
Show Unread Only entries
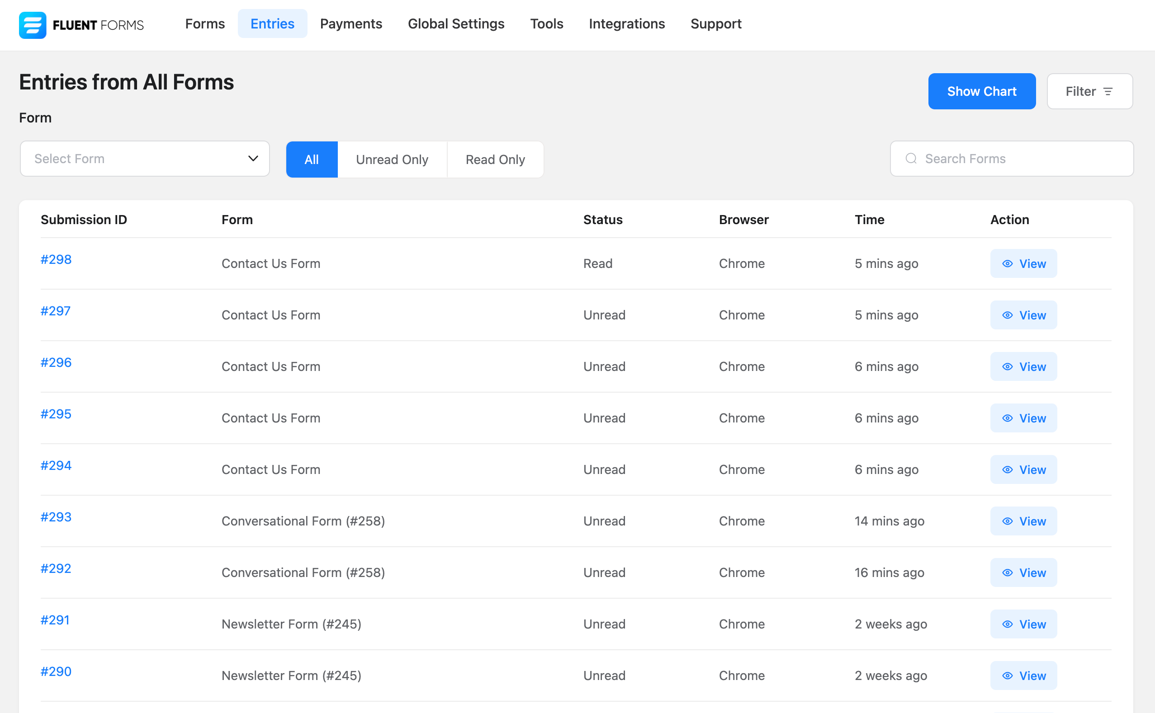pos(392,159)
